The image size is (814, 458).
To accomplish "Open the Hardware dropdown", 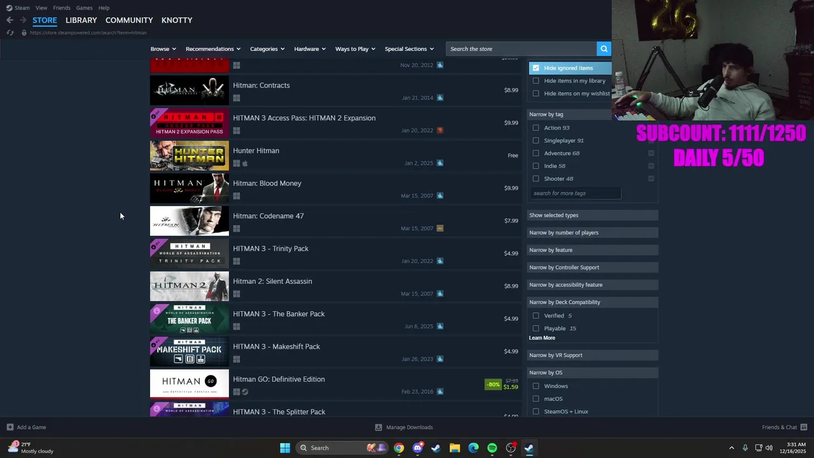I will coord(309,49).
